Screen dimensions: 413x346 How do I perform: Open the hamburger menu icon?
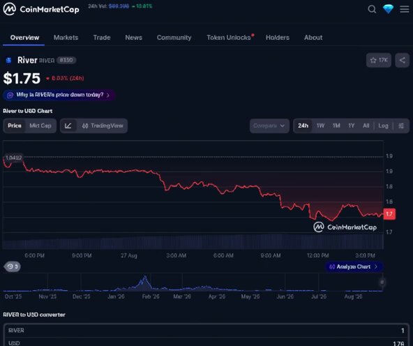point(405,9)
